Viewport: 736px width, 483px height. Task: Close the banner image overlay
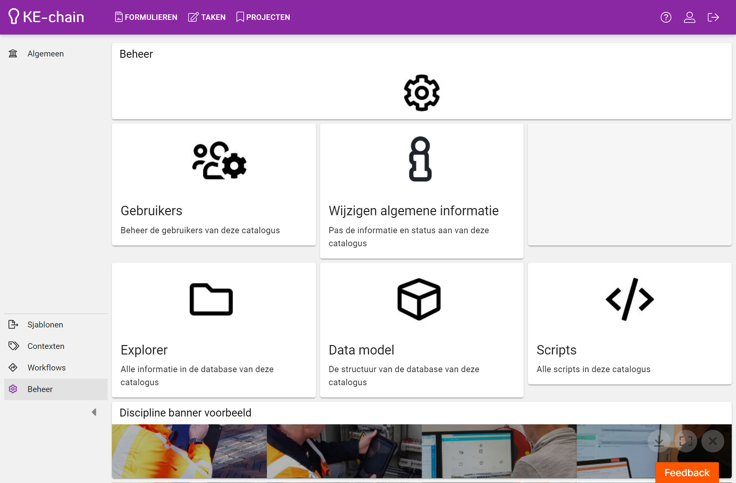coord(713,441)
